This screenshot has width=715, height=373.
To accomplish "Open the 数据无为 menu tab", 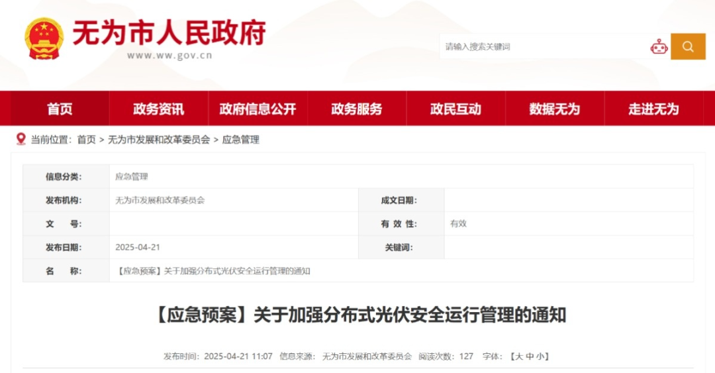I will [554, 109].
